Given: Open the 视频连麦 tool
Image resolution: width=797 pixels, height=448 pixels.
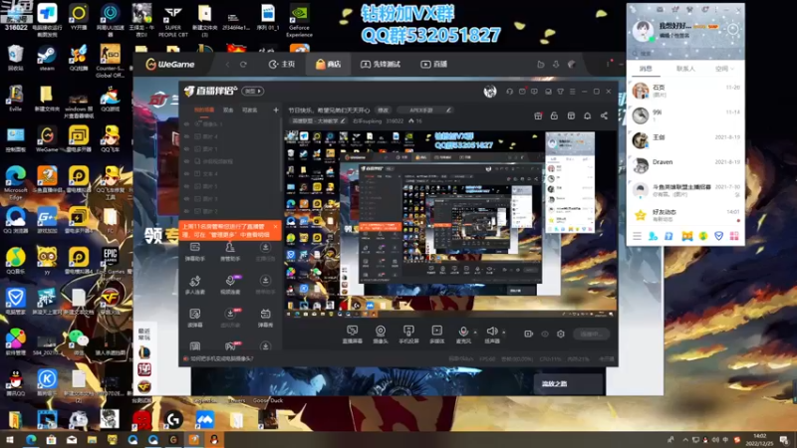Looking at the screenshot, I should (230, 285).
